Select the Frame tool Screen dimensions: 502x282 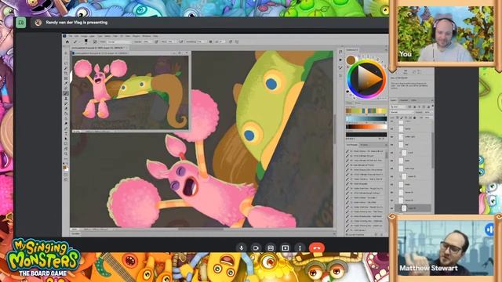click(66, 78)
